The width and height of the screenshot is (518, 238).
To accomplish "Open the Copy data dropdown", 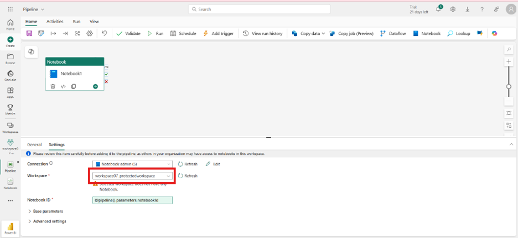I will click(x=309, y=33).
